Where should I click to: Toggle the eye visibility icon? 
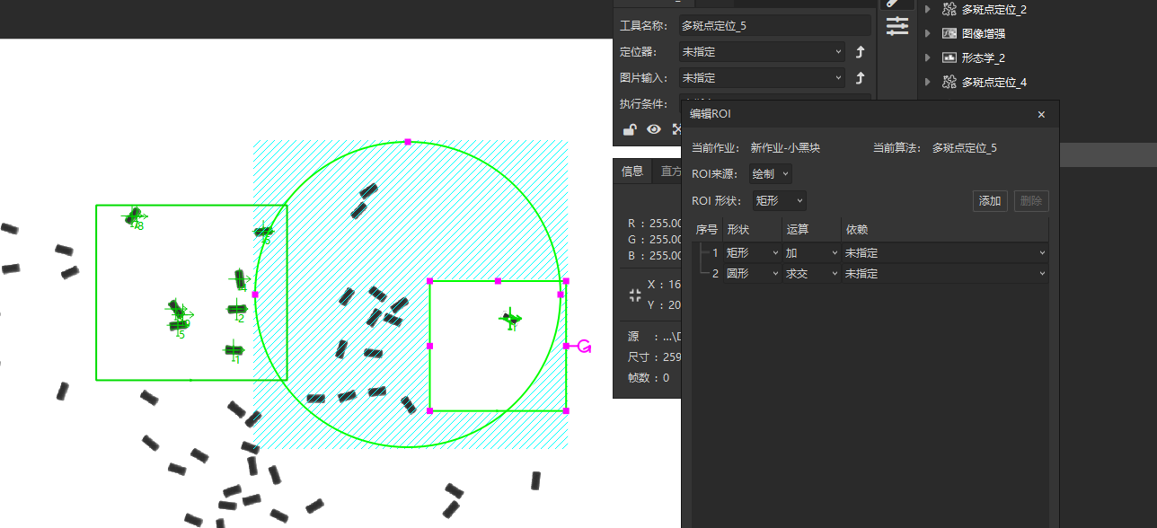tap(654, 129)
